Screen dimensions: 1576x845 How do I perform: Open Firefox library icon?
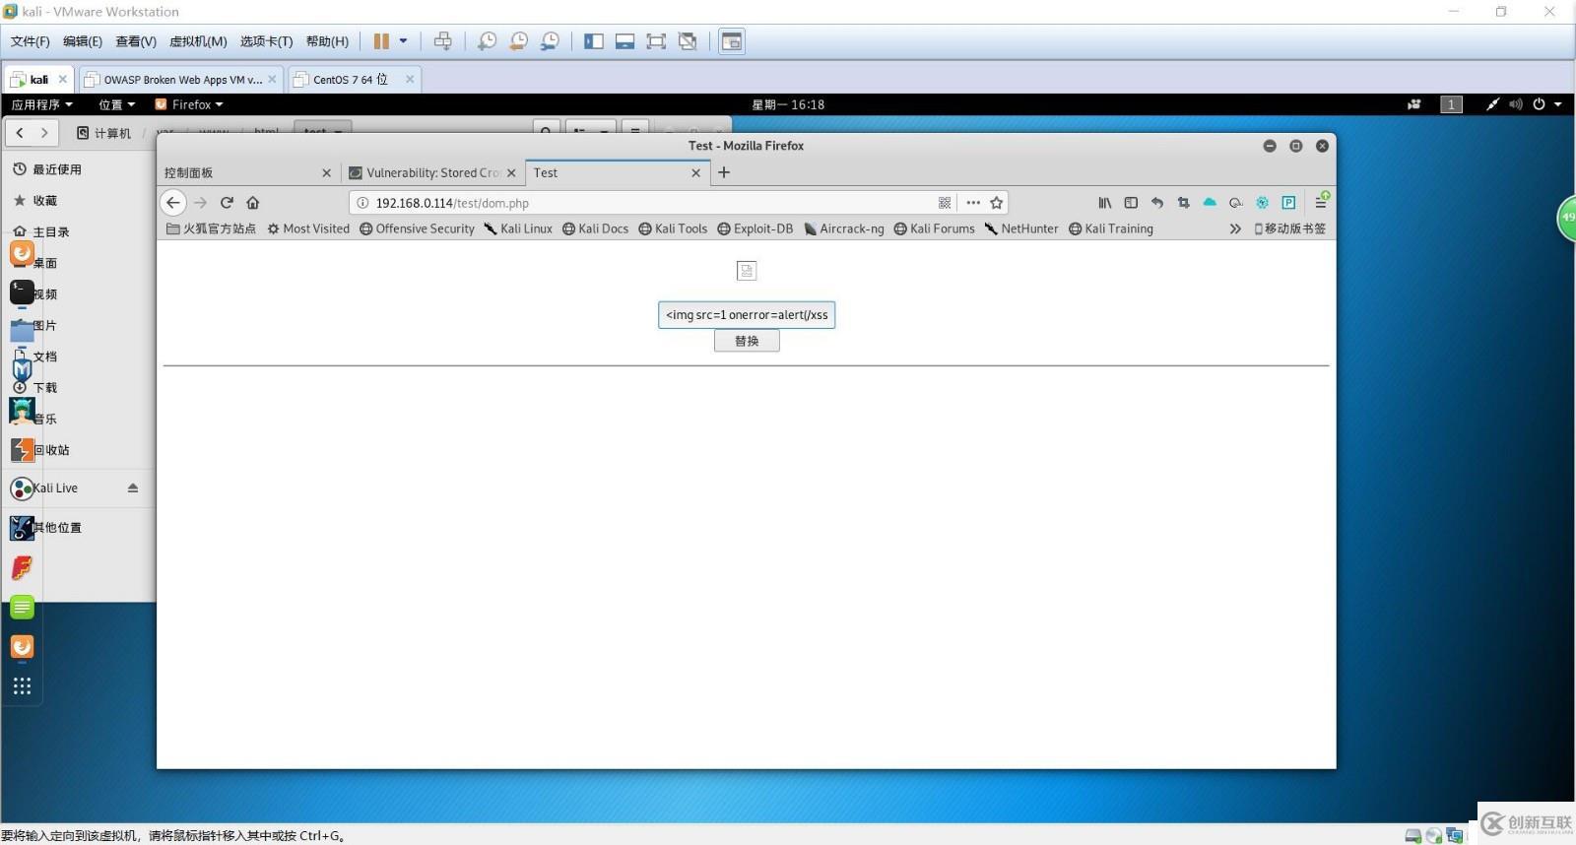coord(1104,203)
